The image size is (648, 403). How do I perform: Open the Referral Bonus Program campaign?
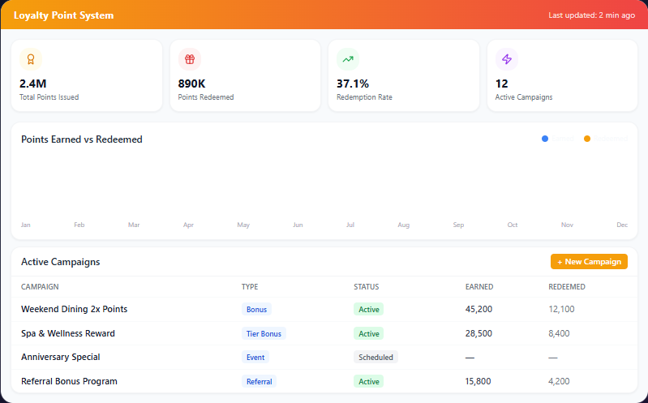pos(69,381)
